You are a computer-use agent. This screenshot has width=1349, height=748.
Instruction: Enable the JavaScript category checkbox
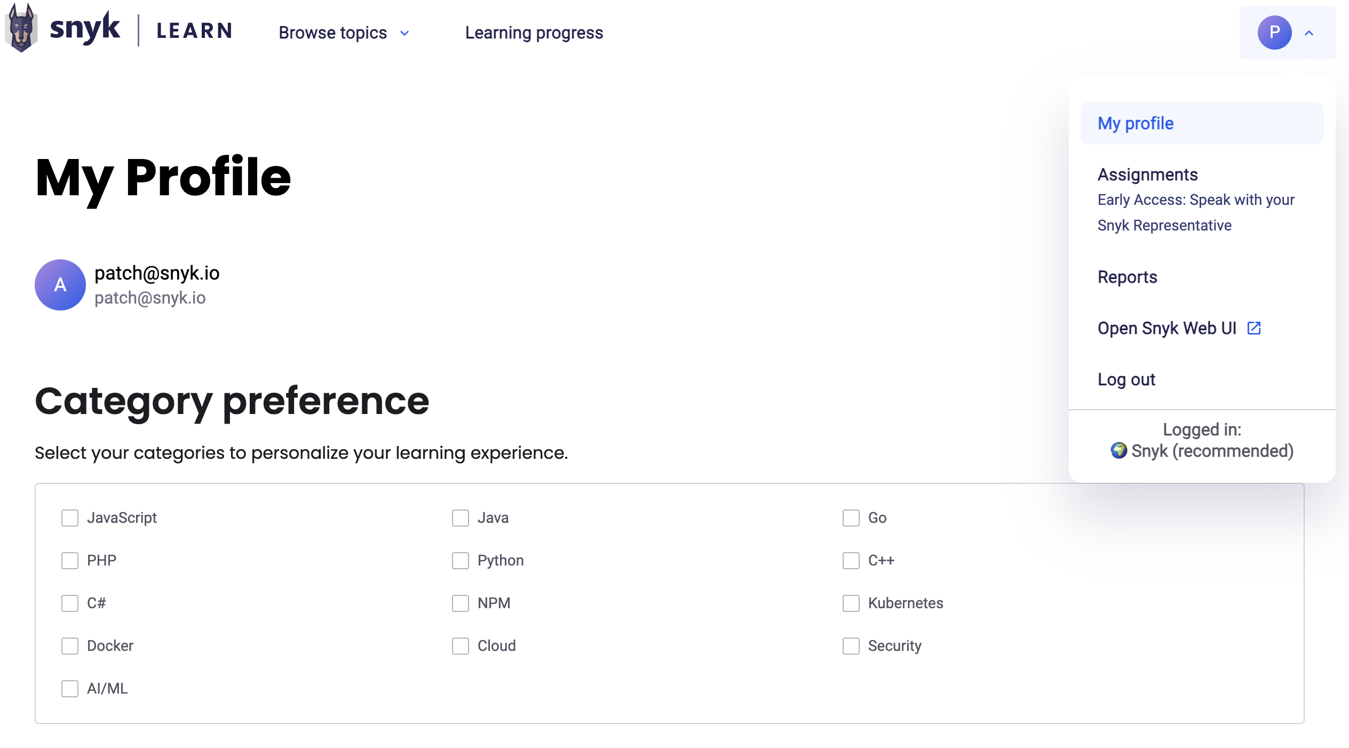pyautogui.click(x=70, y=518)
